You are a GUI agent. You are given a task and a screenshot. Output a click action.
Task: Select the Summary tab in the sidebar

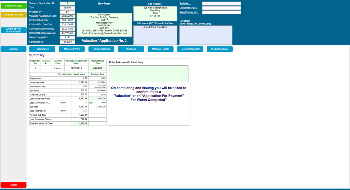click(x=14, y=49)
